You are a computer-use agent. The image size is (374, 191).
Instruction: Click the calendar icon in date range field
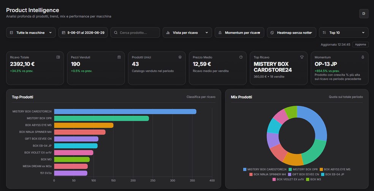pyautogui.click(x=63, y=33)
